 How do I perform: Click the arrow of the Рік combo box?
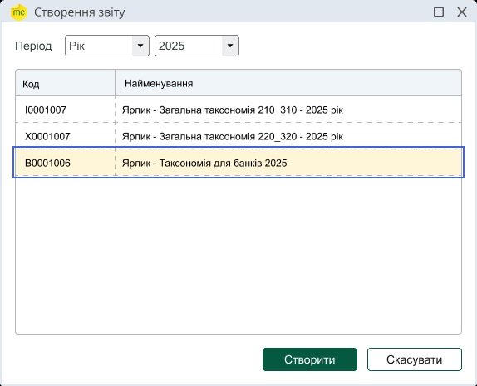coord(140,46)
